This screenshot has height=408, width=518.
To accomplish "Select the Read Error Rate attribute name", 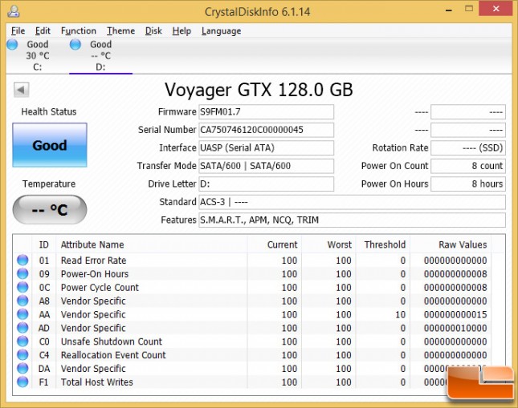I will point(93,261).
